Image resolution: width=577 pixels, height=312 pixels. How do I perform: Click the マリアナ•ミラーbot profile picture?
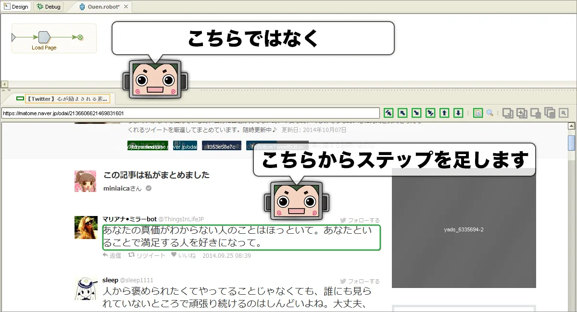coord(85,228)
